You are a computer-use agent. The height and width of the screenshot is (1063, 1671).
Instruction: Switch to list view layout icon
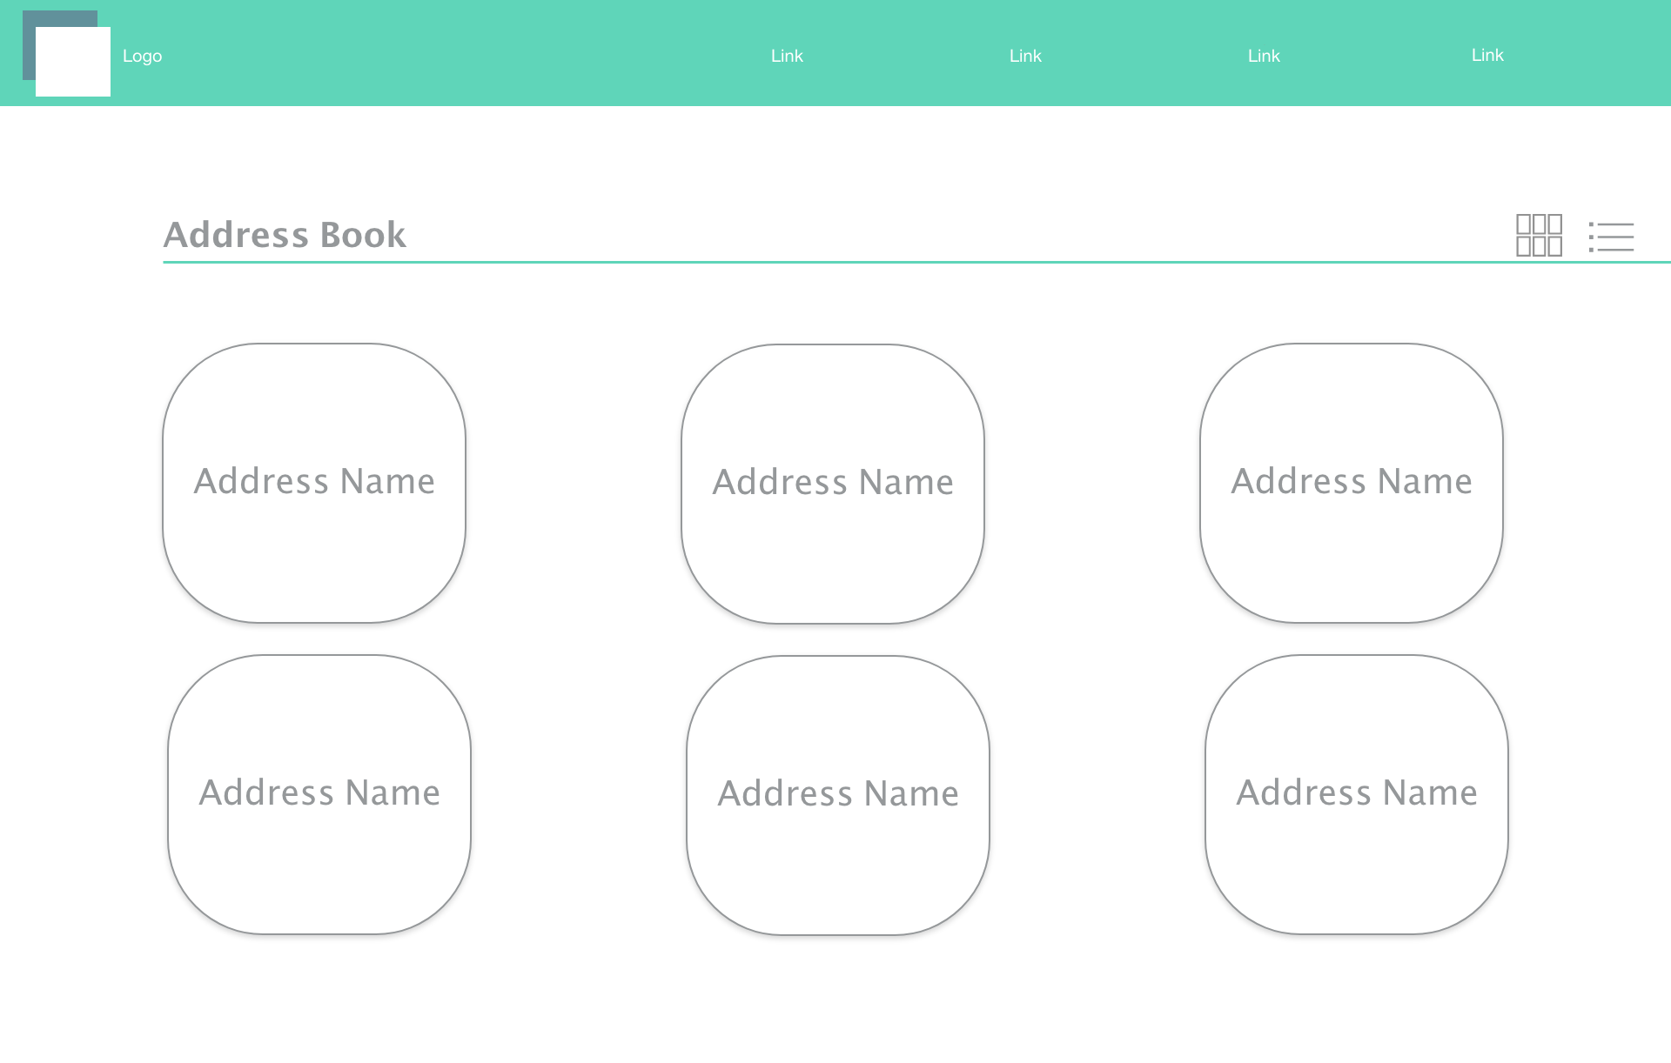click(1611, 237)
